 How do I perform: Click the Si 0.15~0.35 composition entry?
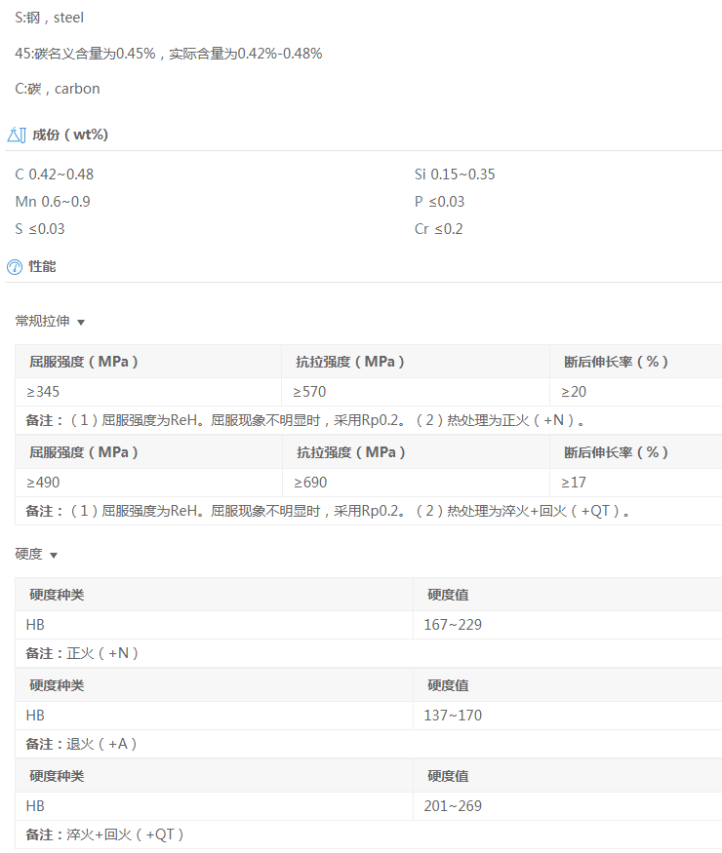tap(455, 174)
